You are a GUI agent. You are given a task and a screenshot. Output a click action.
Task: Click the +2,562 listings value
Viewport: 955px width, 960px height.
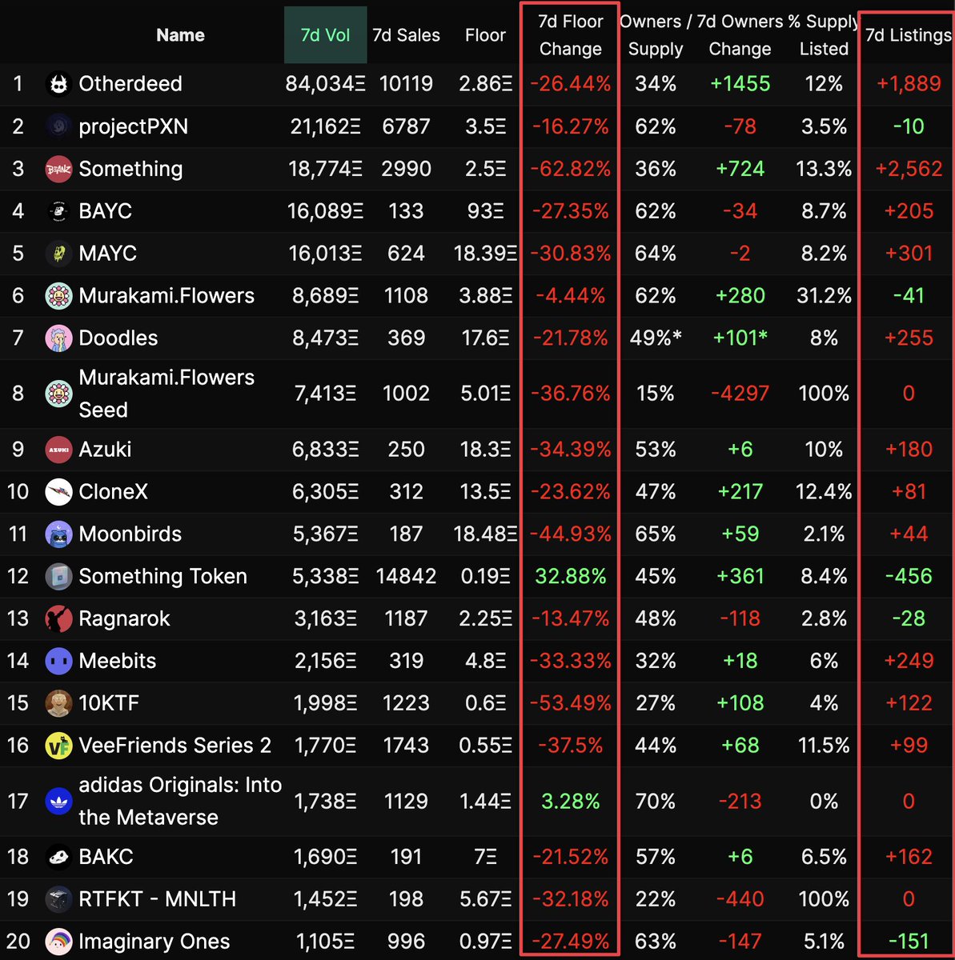tap(909, 169)
